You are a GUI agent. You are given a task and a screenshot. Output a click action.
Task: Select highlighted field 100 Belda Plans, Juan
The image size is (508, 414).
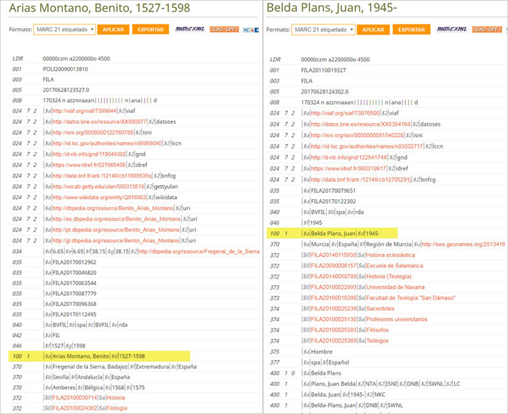[332, 233]
